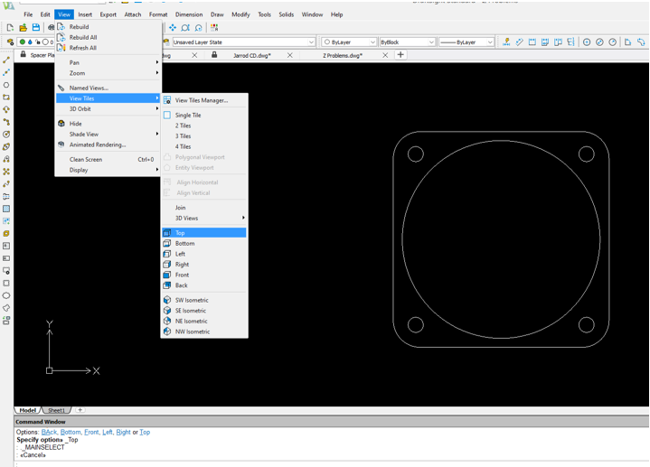Screen dimensions: 650x467
Task: Select the Line tool in left toolbar
Action: pos(6,61)
